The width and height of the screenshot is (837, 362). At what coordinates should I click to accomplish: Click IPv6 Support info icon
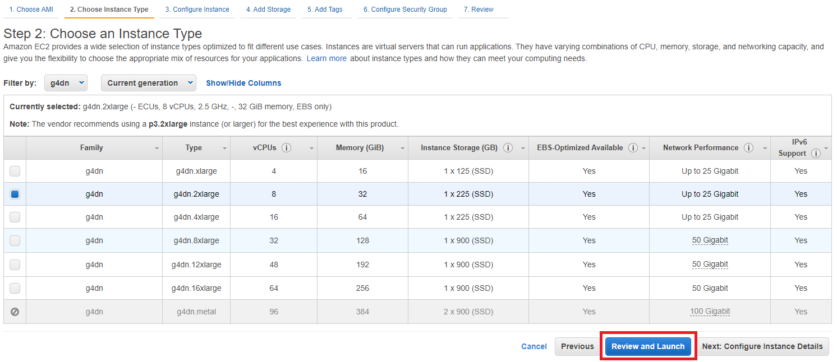pos(816,154)
